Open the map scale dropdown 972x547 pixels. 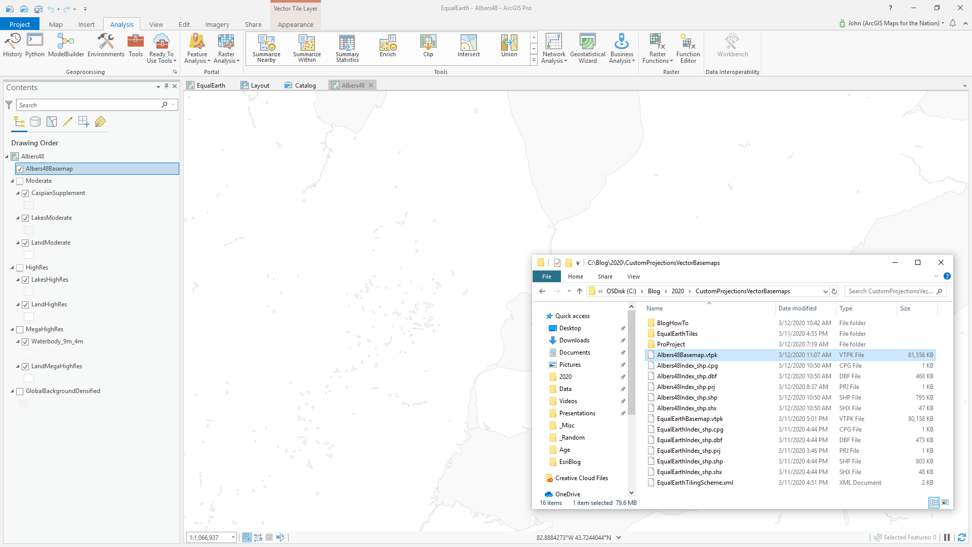(233, 537)
